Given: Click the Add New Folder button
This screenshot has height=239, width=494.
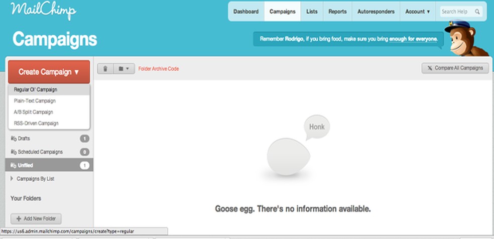Looking at the screenshot, I should tap(36, 218).
